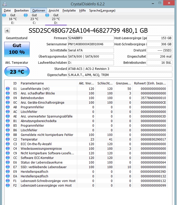The image size is (177, 205).
Task: Open the Sprache(Language) menu
Action: (x=102, y=10)
